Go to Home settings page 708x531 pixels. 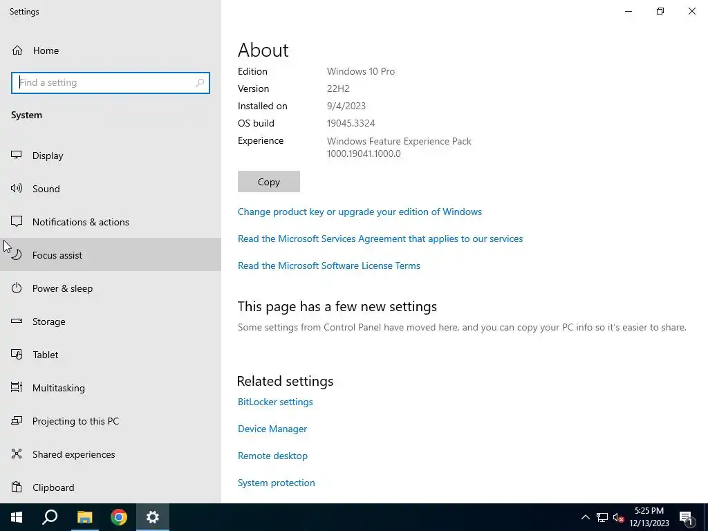click(x=111, y=50)
